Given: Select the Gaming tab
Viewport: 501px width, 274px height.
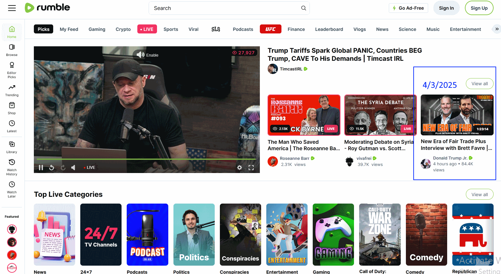Looking at the screenshot, I should click(x=97, y=29).
